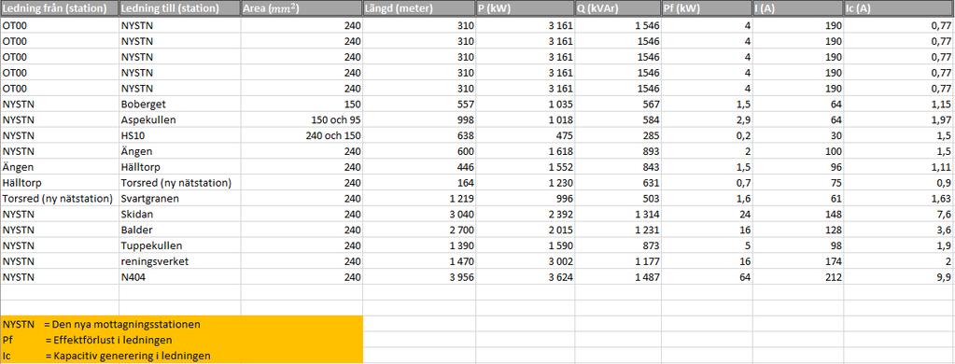Select the '150 och 95' area cell
This screenshot has height=364, width=955.
tap(302, 119)
